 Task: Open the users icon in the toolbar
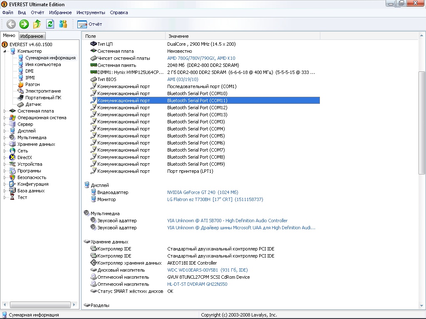click(63, 24)
